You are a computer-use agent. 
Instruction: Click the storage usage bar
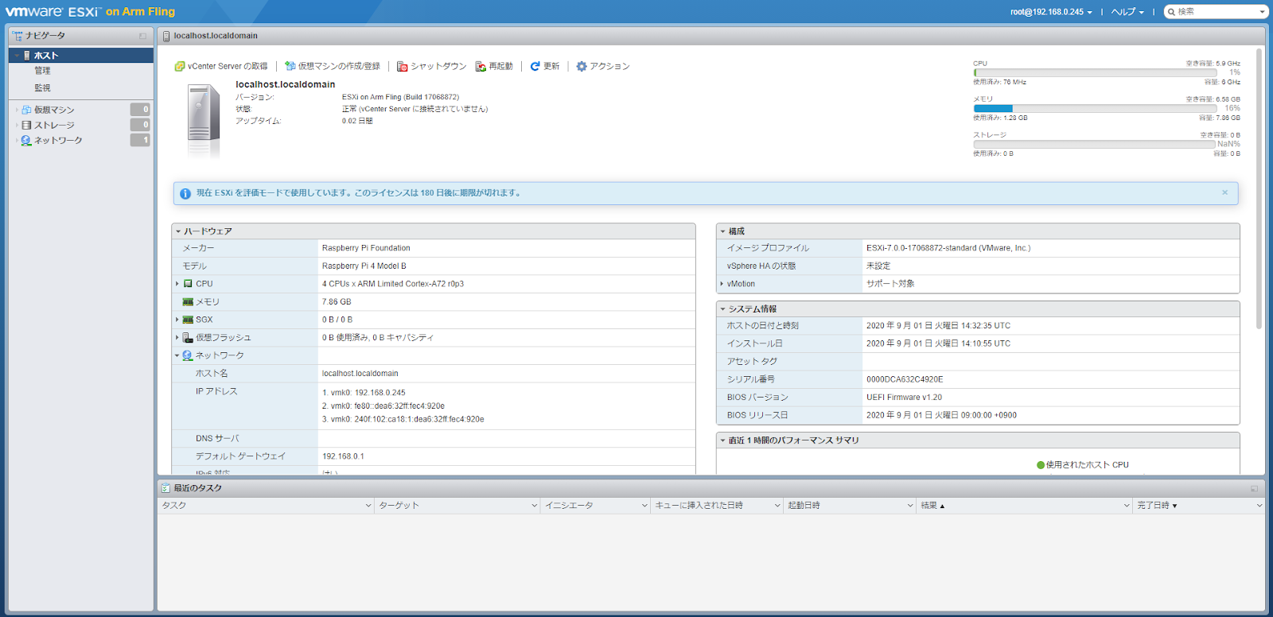click(x=1095, y=144)
